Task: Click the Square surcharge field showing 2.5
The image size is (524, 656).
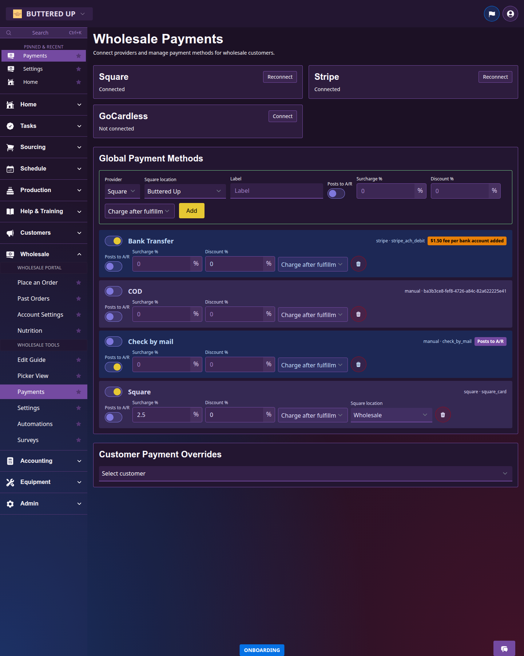Action: [162, 415]
